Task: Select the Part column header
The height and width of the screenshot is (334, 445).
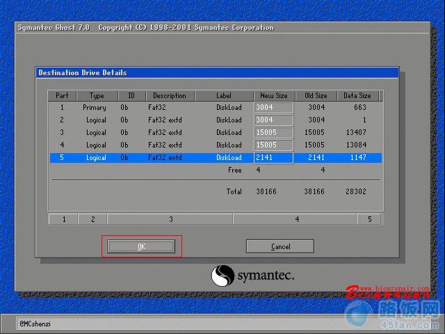Action: [62, 96]
